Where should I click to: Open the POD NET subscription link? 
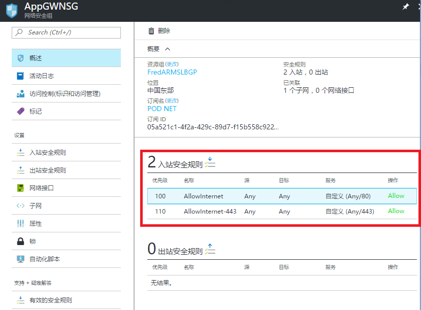pyautogui.click(x=162, y=109)
